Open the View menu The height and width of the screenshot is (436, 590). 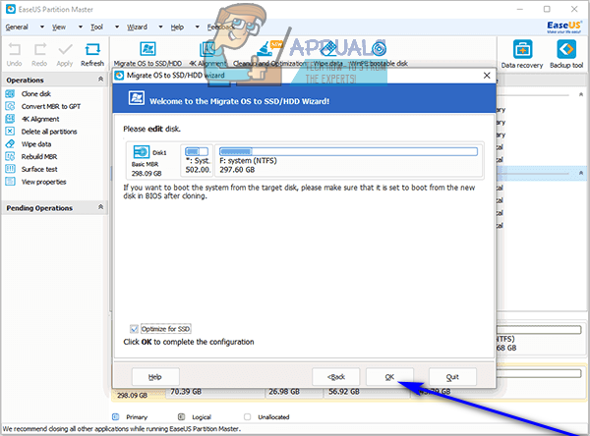tap(59, 27)
